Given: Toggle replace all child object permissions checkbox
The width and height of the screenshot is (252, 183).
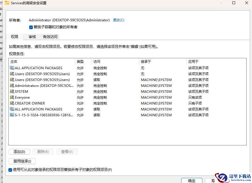Looking at the screenshot, I should click(x=10, y=170).
